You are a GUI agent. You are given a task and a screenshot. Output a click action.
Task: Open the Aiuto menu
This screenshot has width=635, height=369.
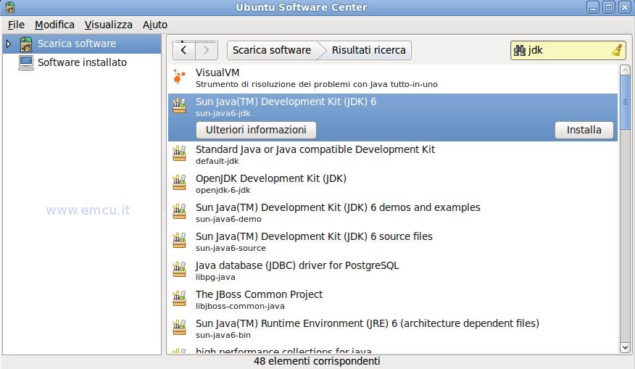(155, 25)
